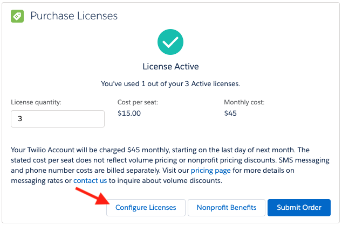Click the Purchase Licenses heading
342x226 pixels.
74,16
